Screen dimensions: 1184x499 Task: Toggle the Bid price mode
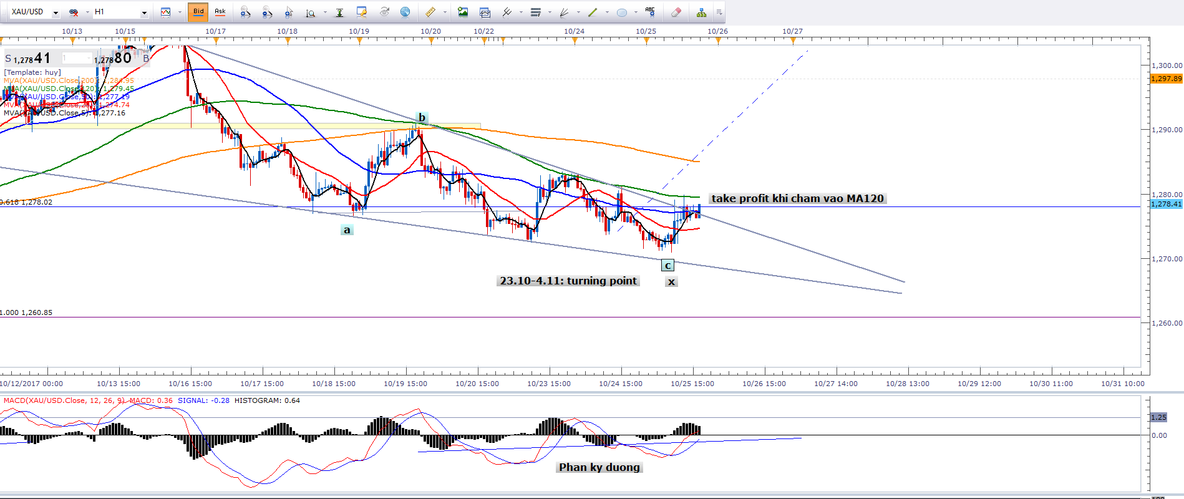198,12
